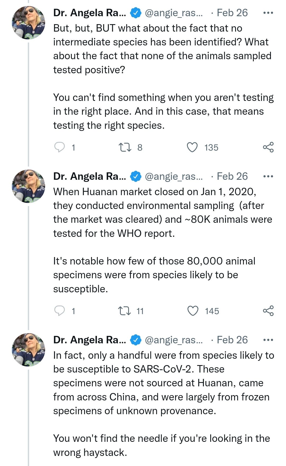Share the 'intermediate species' tweet
Viewport: 286px width, 466px height.
pyautogui.click(x=268, y=147)
